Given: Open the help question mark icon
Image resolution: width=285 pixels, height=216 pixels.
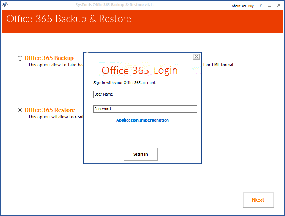Looking at the screenshot, I should (260, 5).
